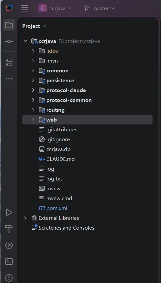Open the Problems tool window icon
Screen dimensions: 161x283
coord(9,277)
